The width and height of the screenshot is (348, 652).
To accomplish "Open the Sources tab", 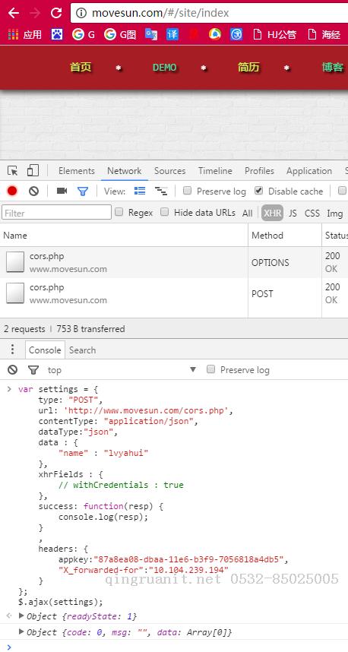I will point(169,171).
